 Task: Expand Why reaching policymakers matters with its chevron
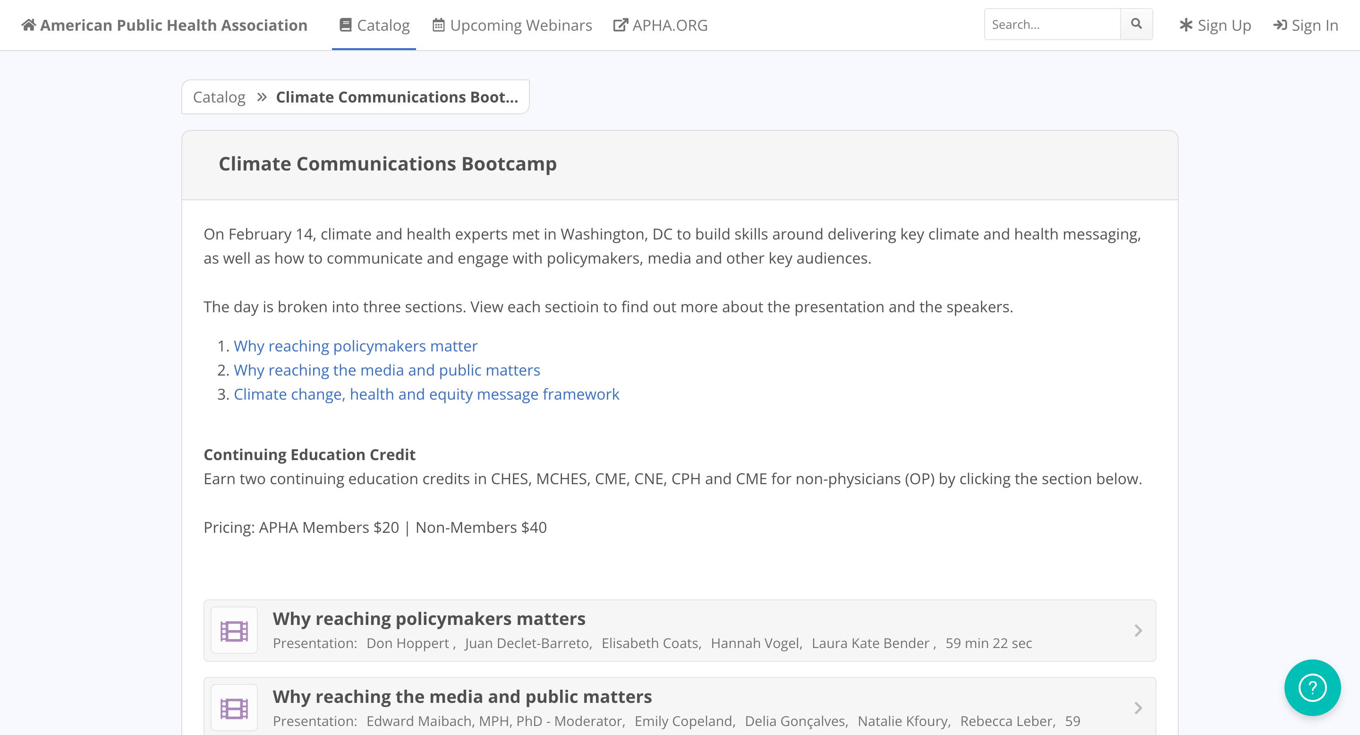[1138, 631]
